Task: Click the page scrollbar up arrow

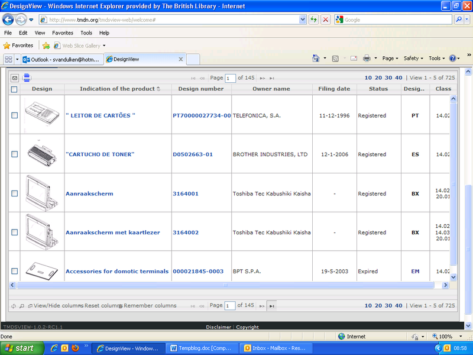Action: pos(468,72)
